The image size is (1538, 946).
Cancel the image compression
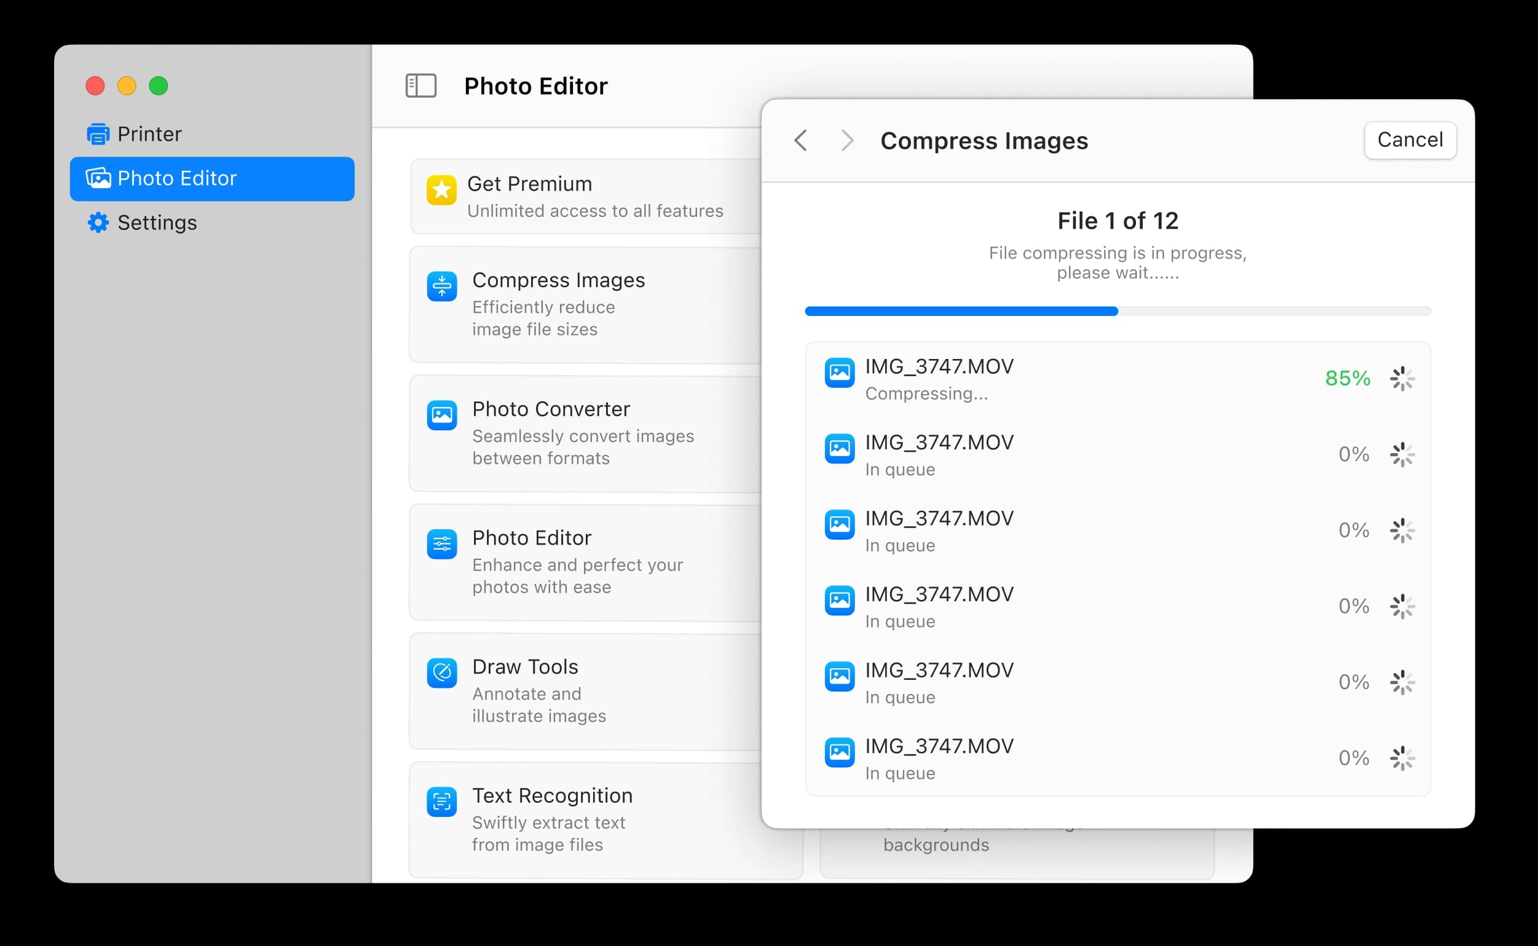pyautogui.click(x=1410, y=140)
